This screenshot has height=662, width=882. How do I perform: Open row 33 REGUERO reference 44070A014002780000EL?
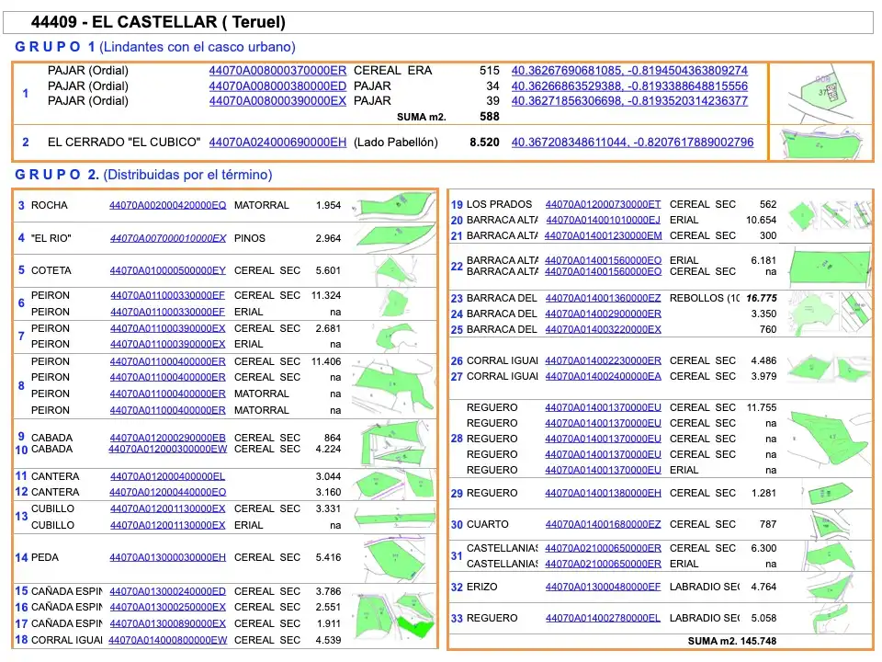[603, 618]
